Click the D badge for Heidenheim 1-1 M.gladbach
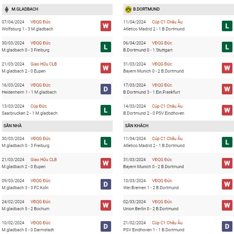 coord(106,89)
